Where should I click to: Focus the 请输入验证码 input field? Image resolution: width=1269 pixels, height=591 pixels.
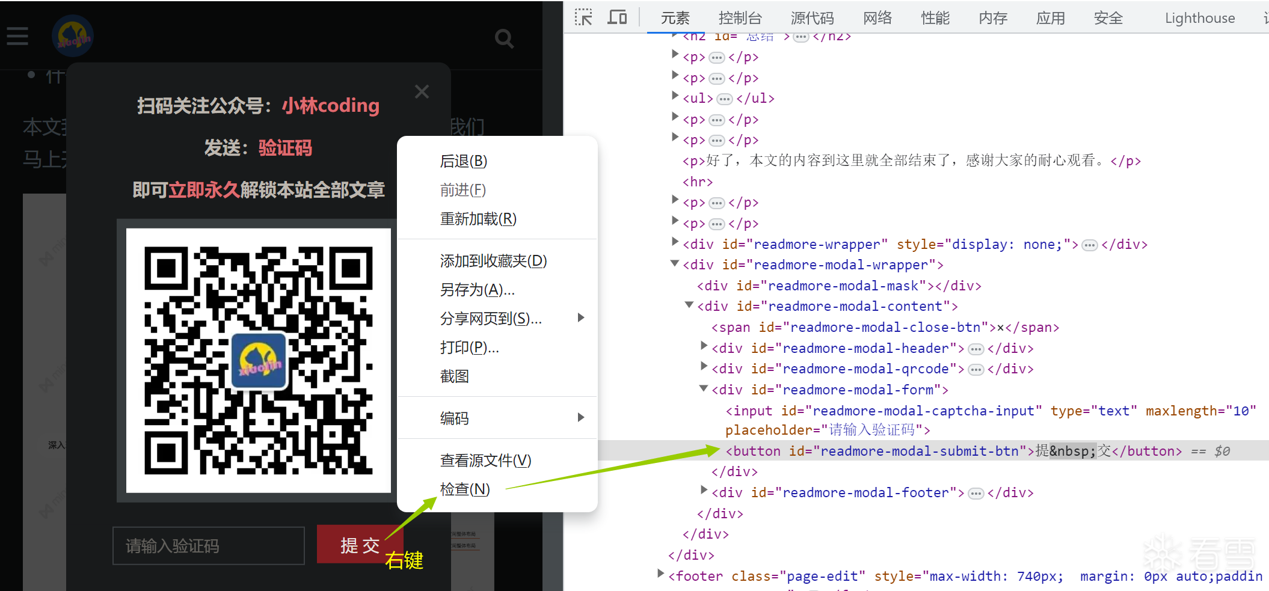click(209, 546)
